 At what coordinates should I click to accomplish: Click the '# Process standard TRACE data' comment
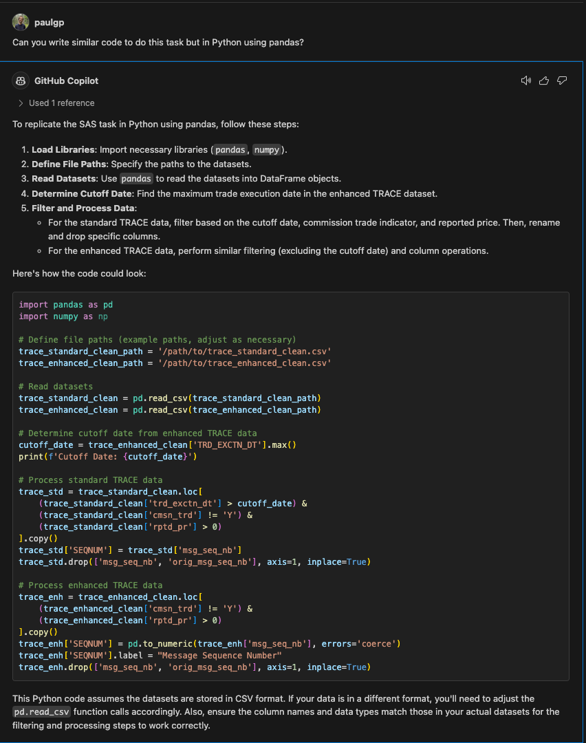[x=91, y=480]
